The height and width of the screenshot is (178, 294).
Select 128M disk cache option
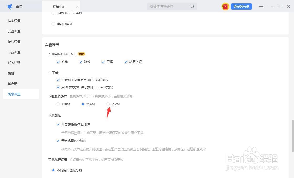[x=58, y=104]
